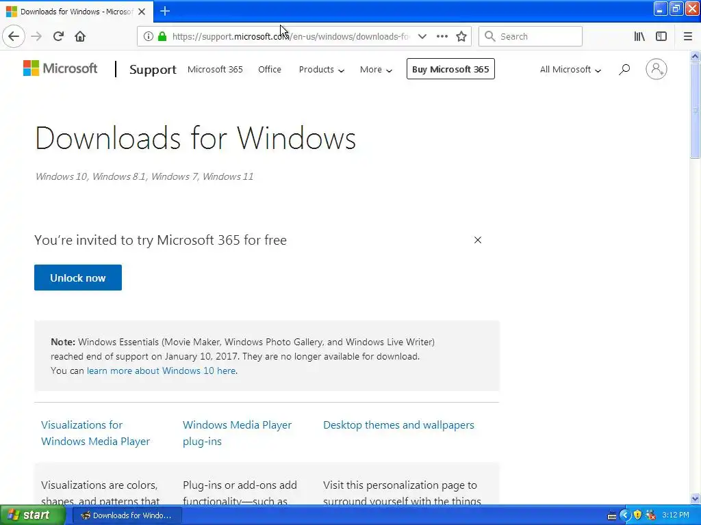This screenshot has width=701, height=525.
Task: Select Downloads for Windo... taskbar button
Action: [x=127, y=515]
